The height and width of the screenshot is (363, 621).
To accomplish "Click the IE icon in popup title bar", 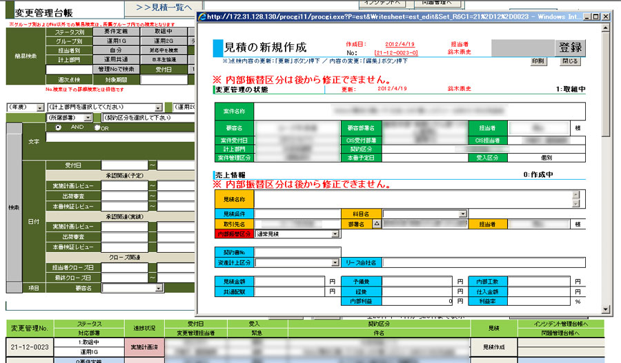I will tap(202, 17).
